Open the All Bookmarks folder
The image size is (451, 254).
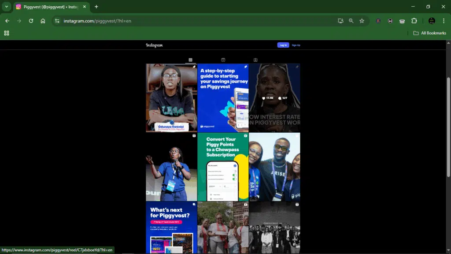429,33
